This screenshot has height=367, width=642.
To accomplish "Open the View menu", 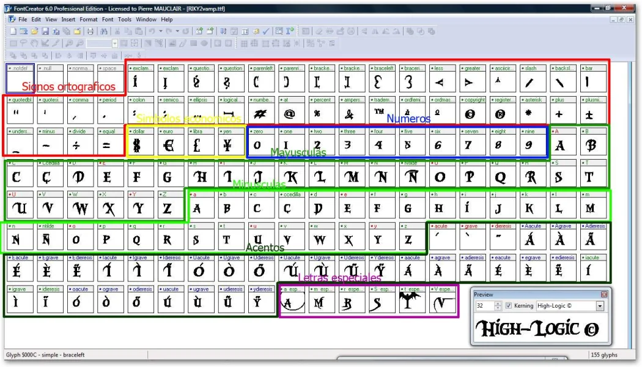I will [x=51, y=19].
